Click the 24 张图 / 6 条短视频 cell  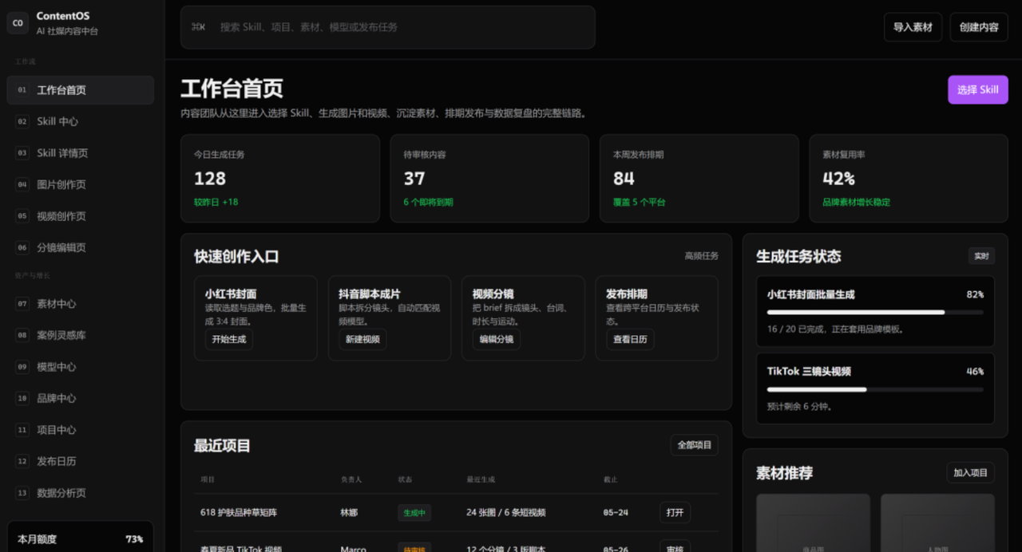(x=506, y=513)
